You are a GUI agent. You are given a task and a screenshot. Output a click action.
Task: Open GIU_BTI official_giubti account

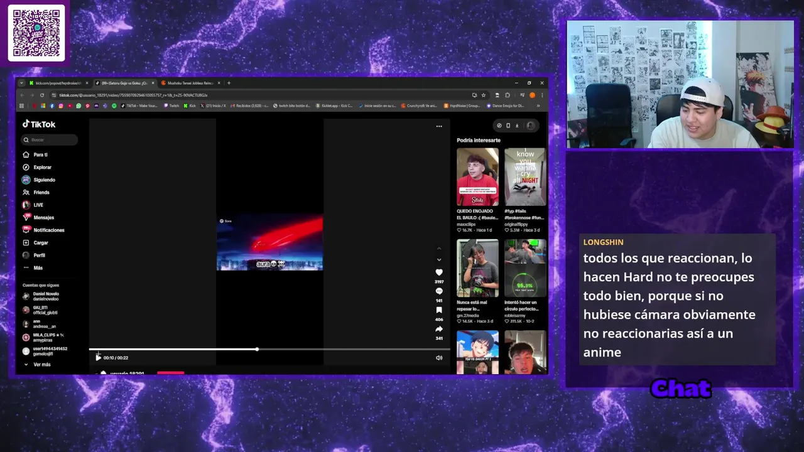(40, 310)
